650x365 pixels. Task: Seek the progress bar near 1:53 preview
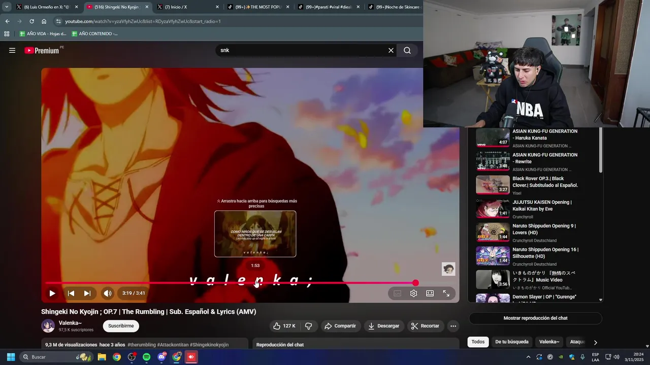tap(255, 283)
